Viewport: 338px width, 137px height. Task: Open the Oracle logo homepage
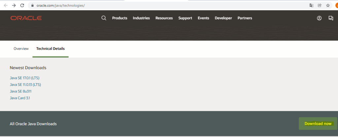point(26,18)
